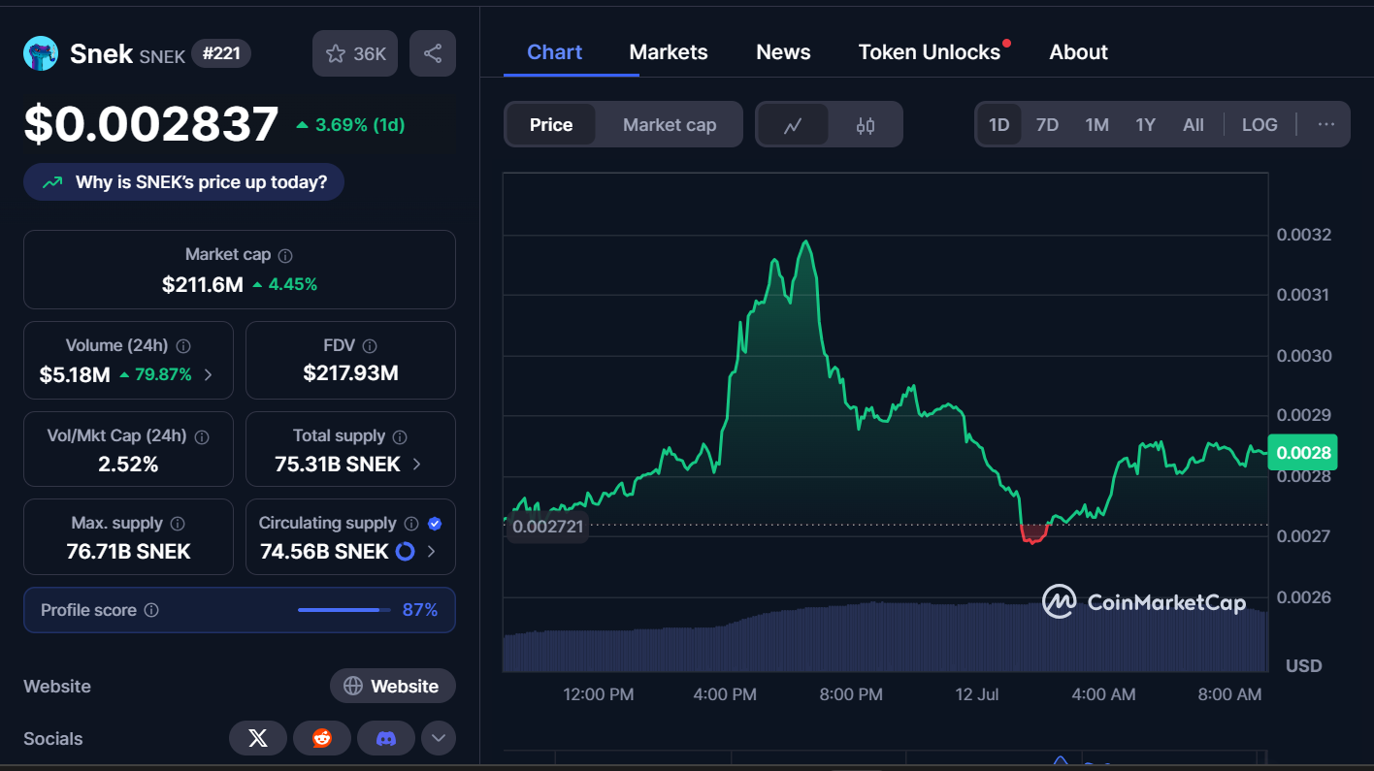Show Market cap info tooltip icon
This screenshot has width=1374, height=771.
pyautogui.click(x=285, y=255)
